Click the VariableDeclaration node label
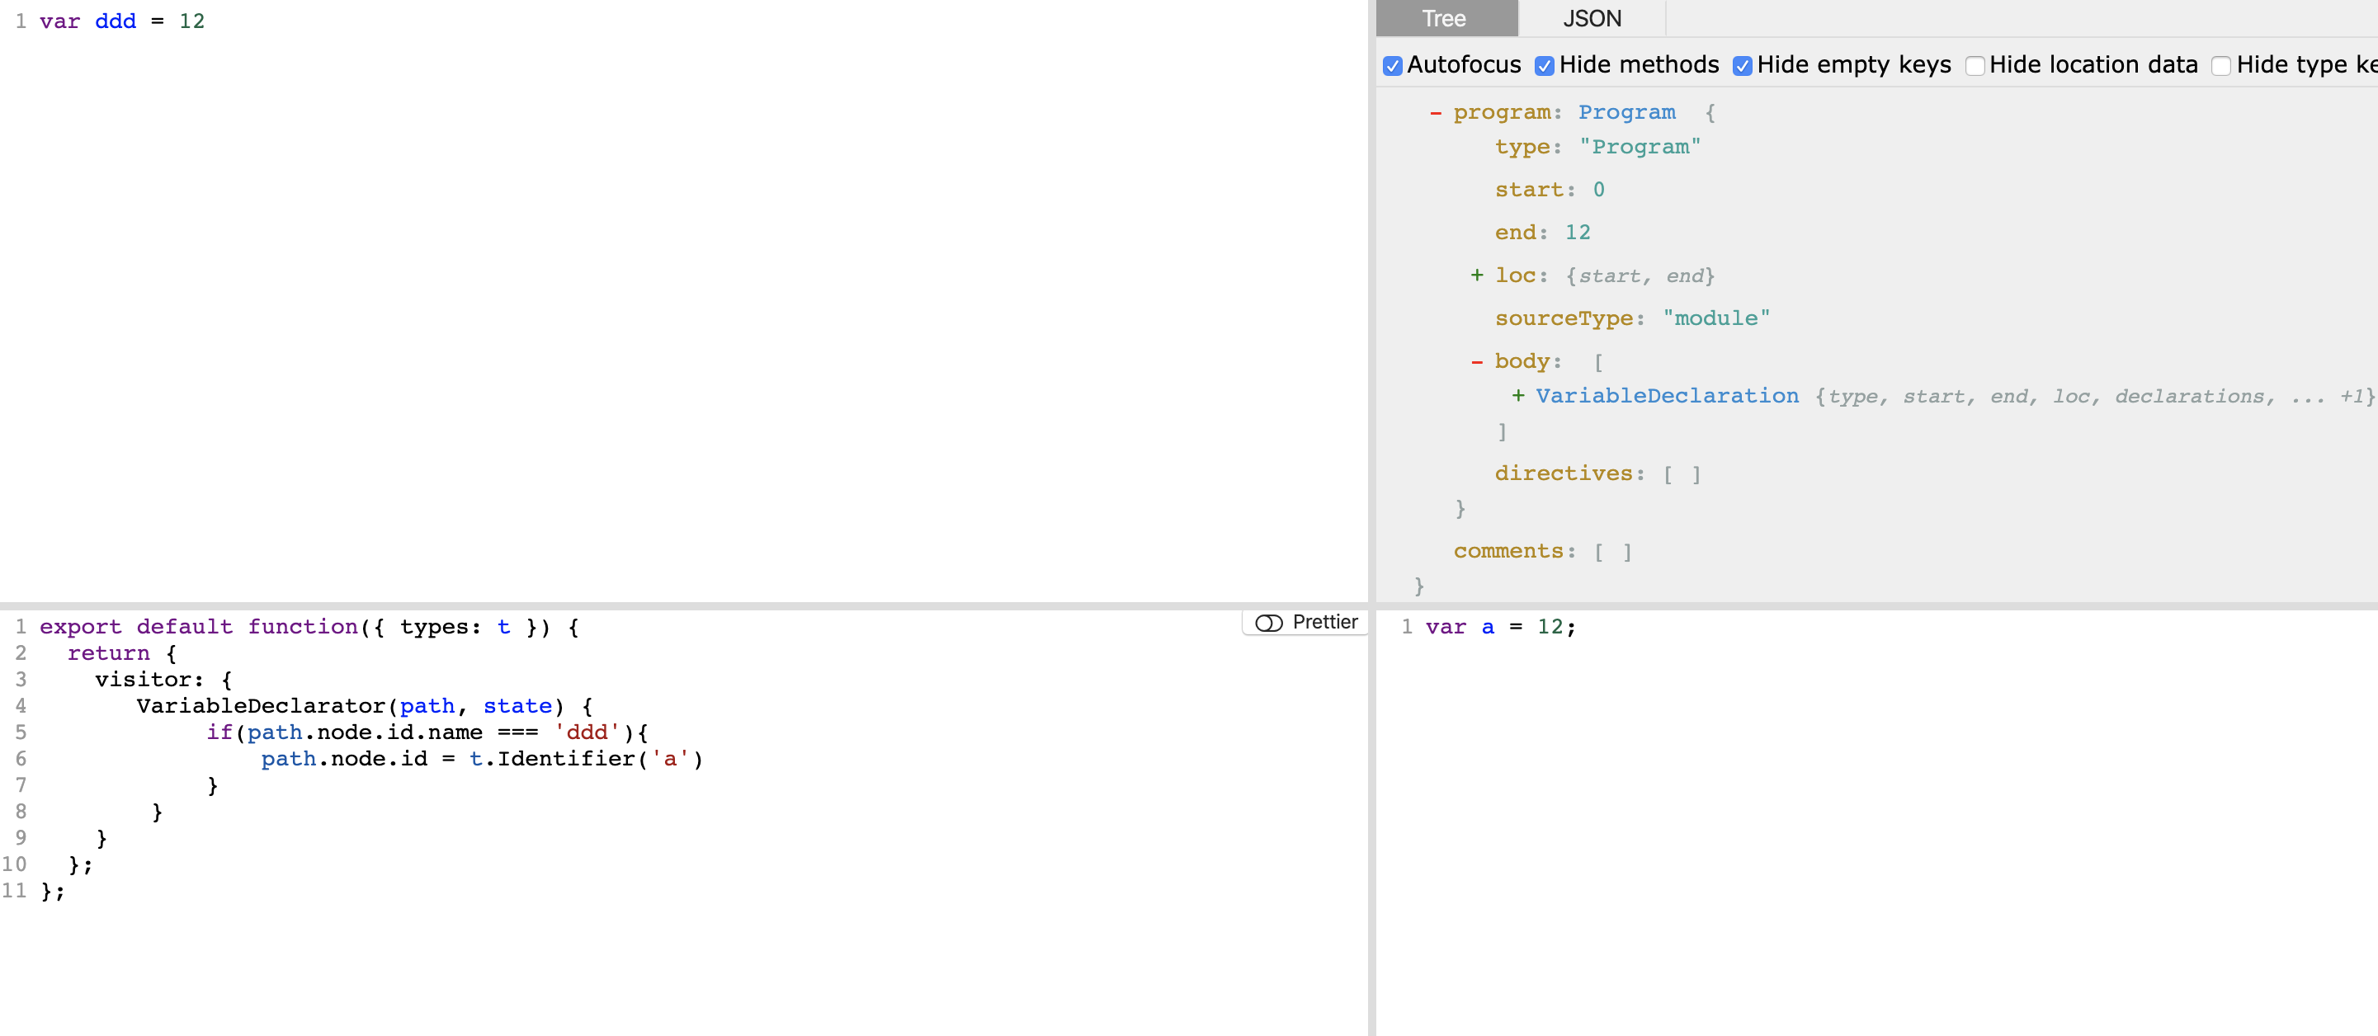 (1666, 396)
